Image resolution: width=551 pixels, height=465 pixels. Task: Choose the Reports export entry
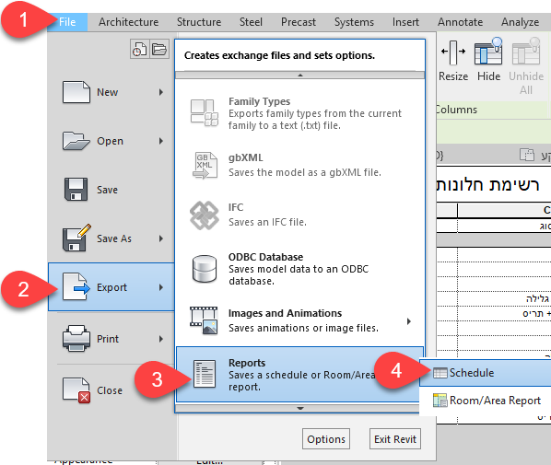pyautogui.click(x=299, y=375)
